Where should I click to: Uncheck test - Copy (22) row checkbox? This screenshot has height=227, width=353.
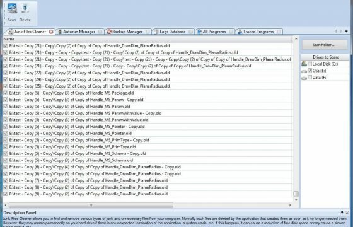pyautogui.click(x=6, y=73)
